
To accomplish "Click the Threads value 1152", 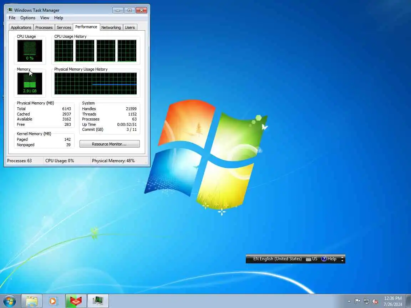I will click(132, 114).
